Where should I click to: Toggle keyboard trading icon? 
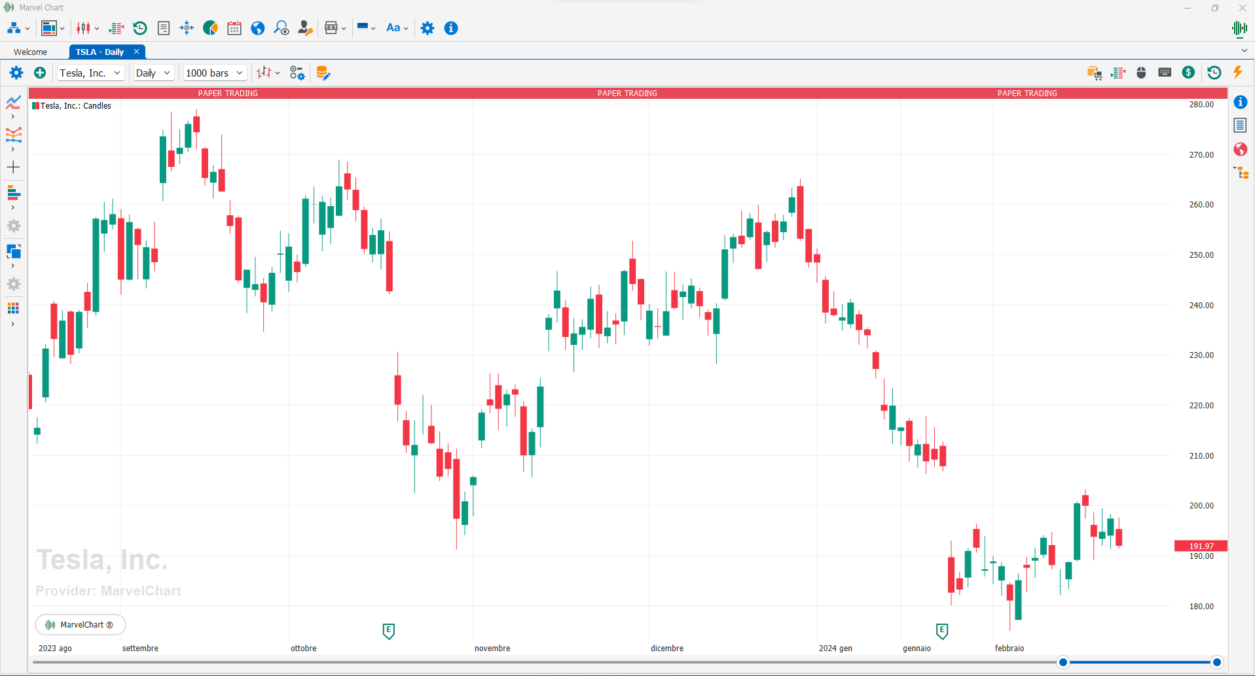pos(1165,73)
